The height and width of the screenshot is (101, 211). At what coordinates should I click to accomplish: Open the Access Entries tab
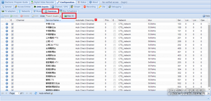pos(23,7)
